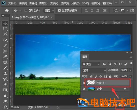The image size is (137, 110).
Task: Select the Rectangular Marquee tool
Action: pyautogui.click(x=5, y=29)
